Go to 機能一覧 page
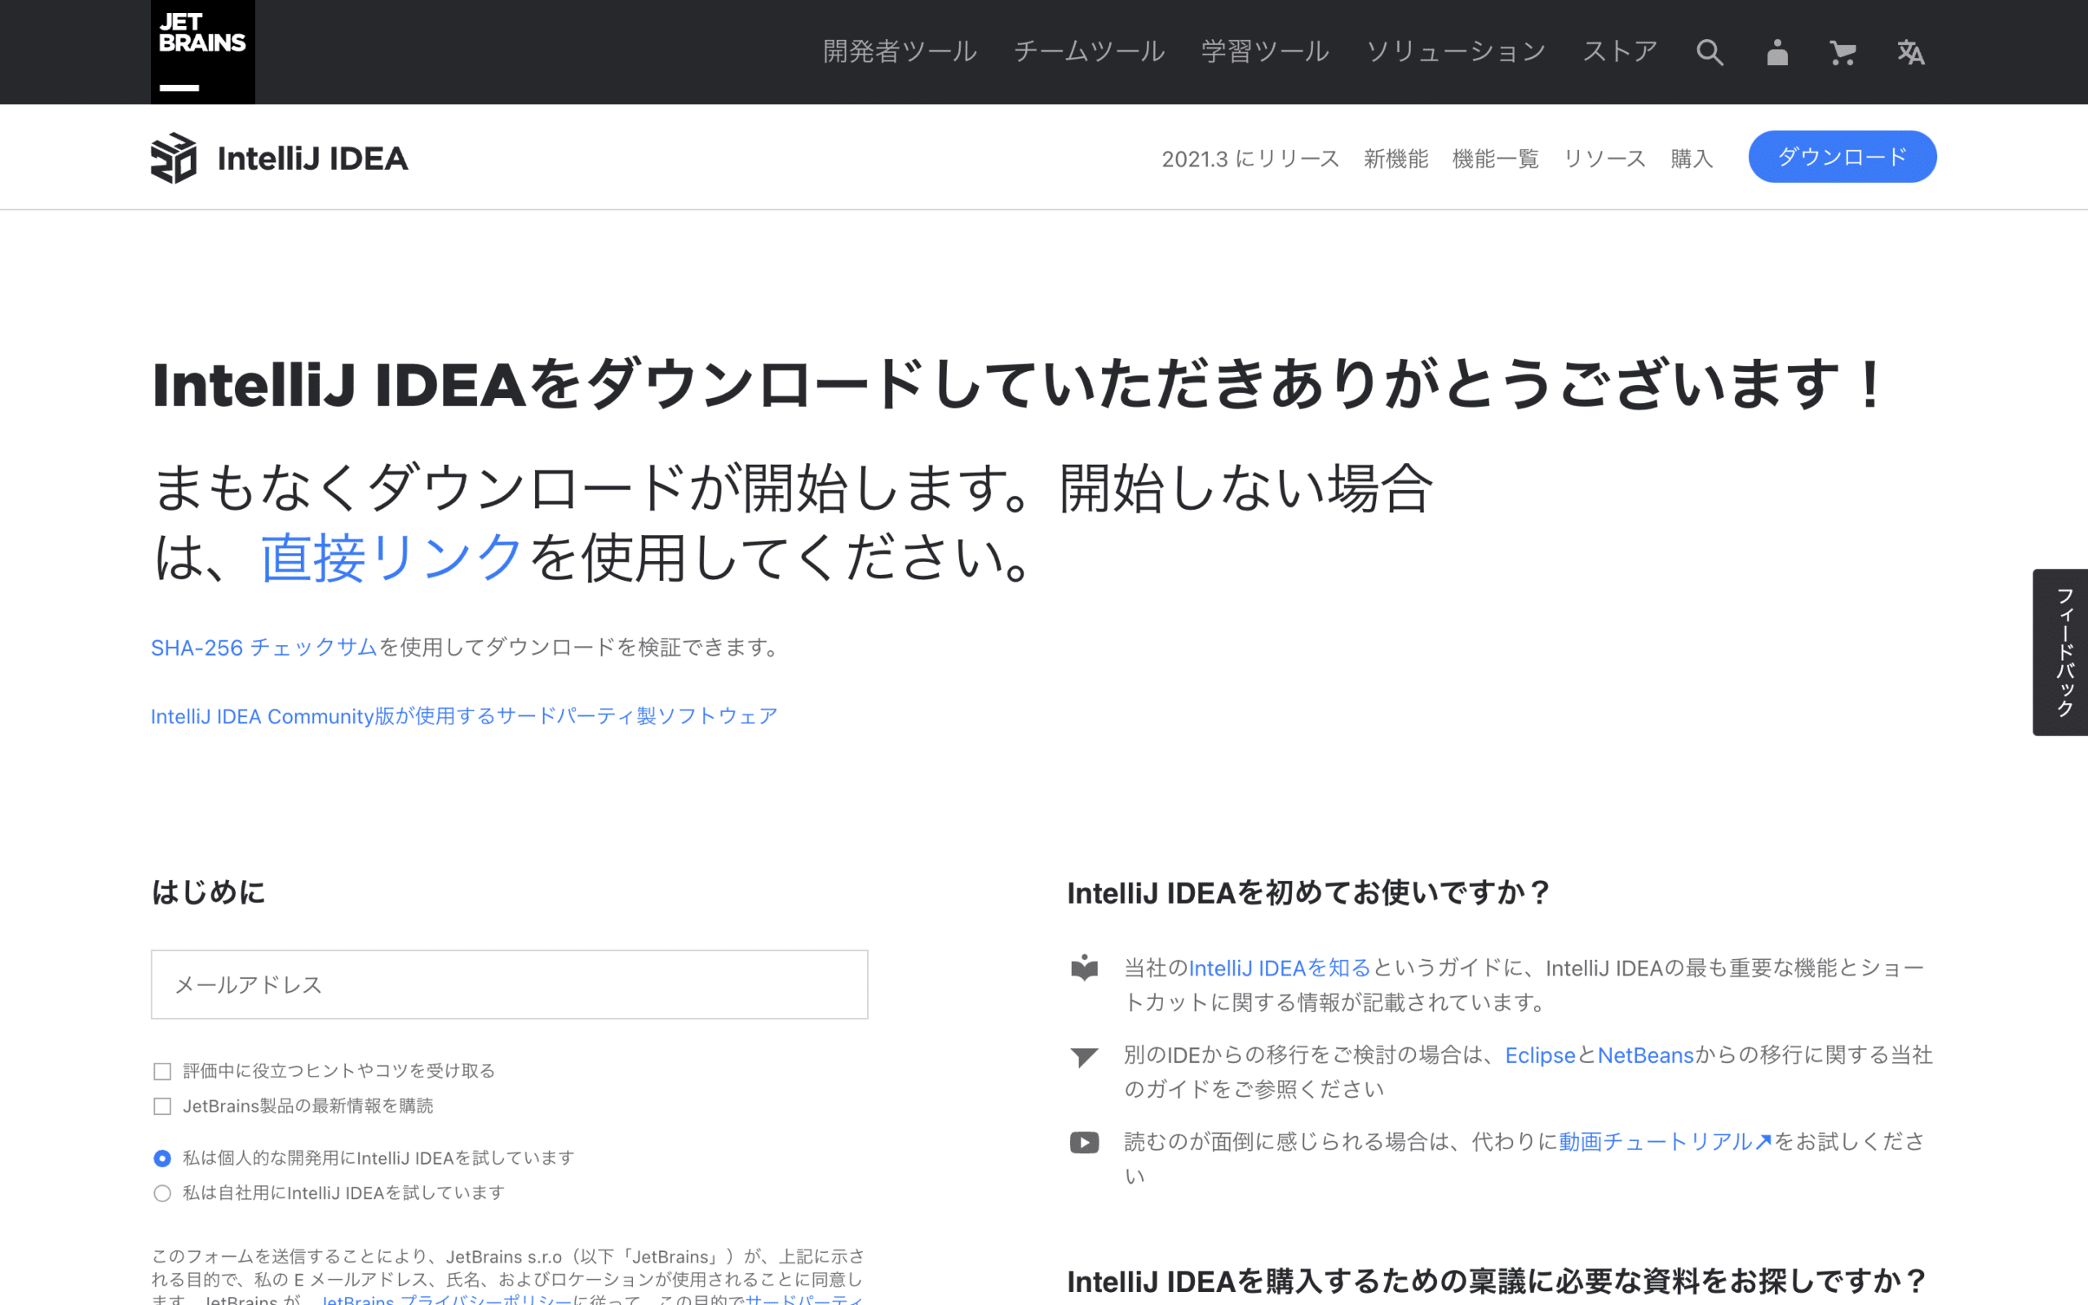 [1495, 159]
